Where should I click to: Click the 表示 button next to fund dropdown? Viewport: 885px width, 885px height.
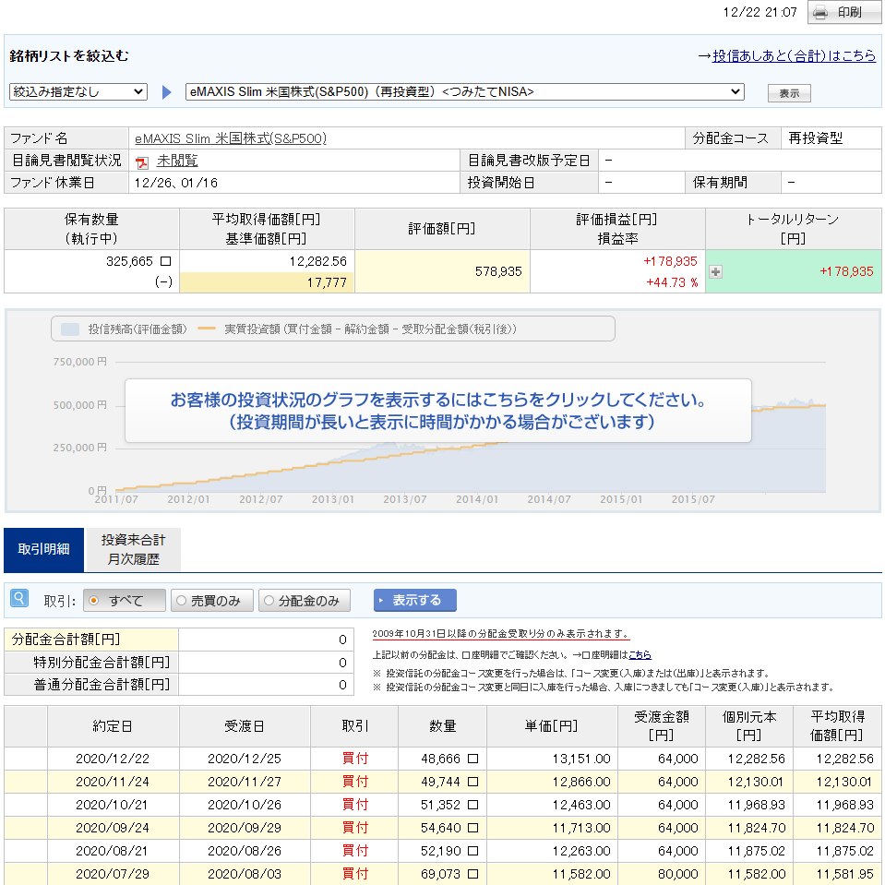click(x=789, y=93)
